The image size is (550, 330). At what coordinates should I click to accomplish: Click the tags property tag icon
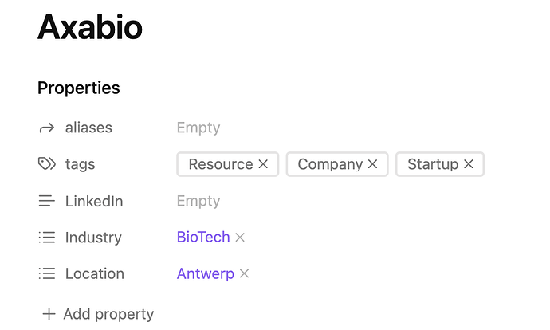click(47, 164)
